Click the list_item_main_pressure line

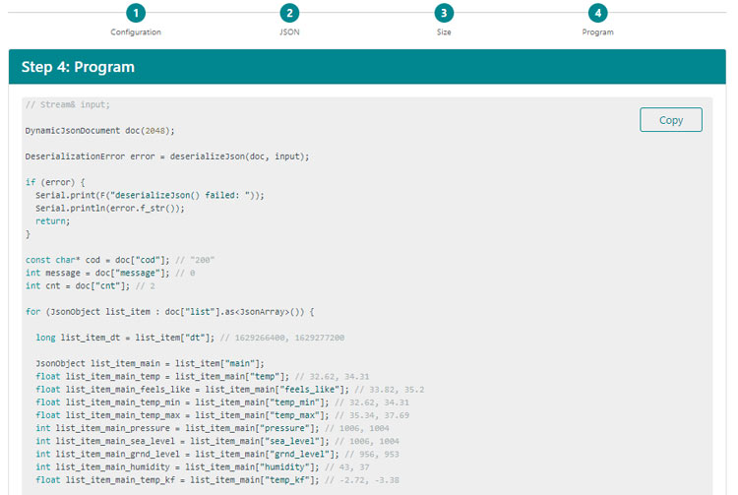[x=213, y=428]
